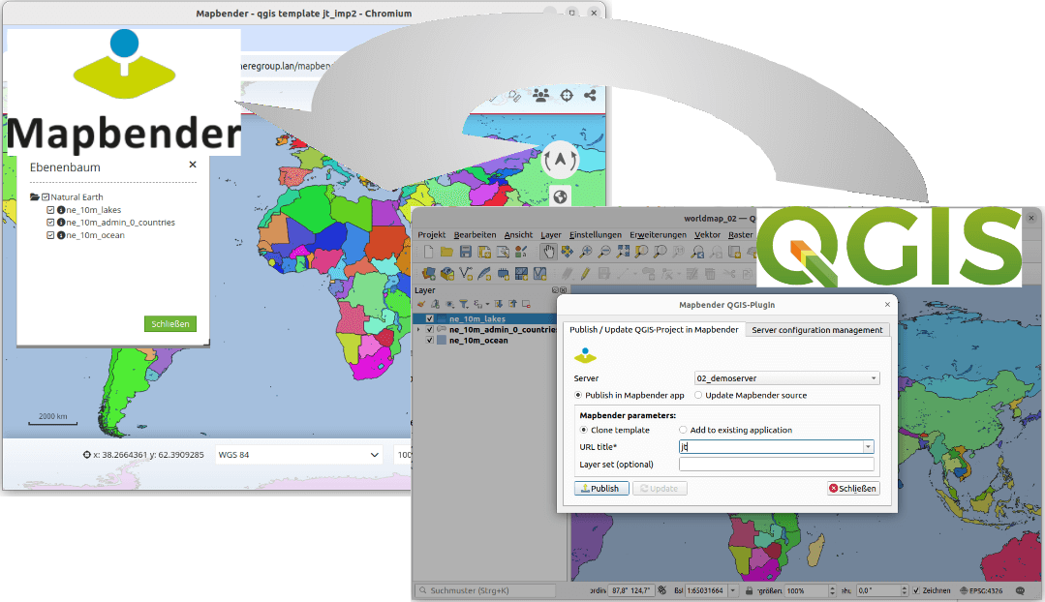The image size is (1045, 602).
Task: Expand ne_10m_admin_0_countries layer in QGIS
Action: click(x=418, y=330)
